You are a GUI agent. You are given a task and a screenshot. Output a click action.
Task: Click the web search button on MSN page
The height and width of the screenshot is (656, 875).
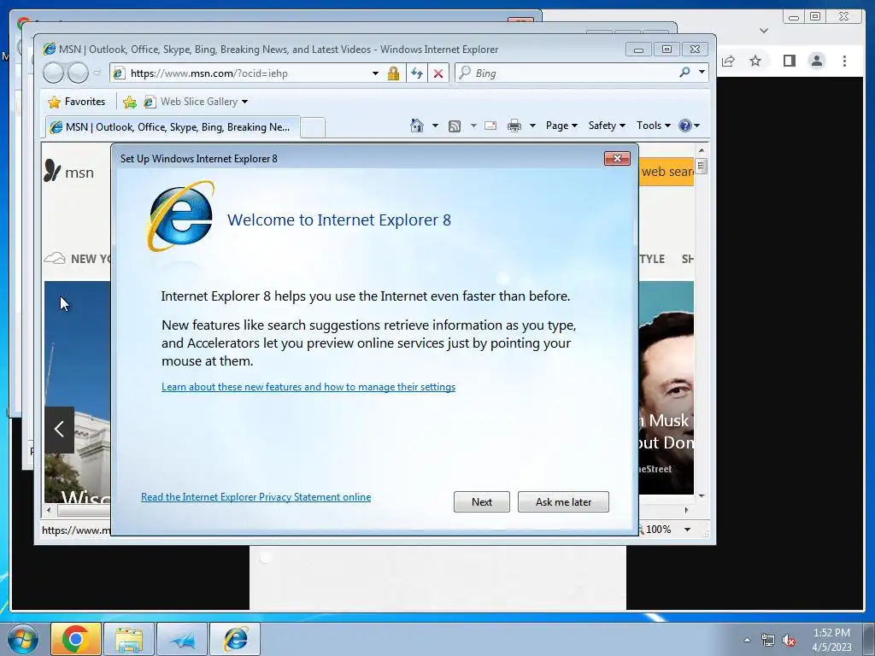click(x=667, y=172)
